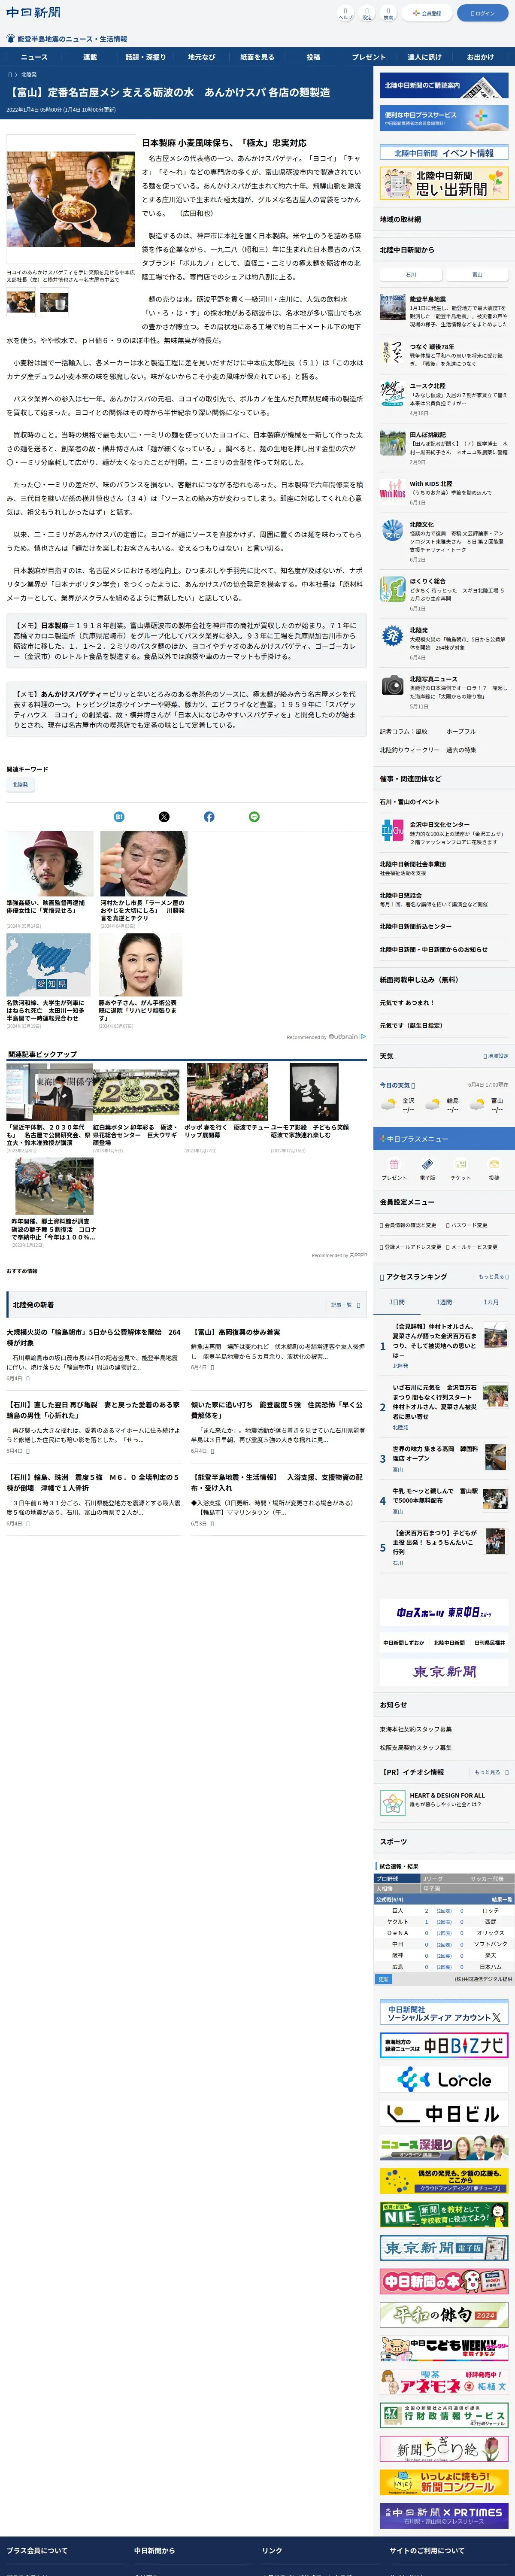This screenshot has width=515, height=2576.
Task: Open 中日BIZナビ banner
Action: coord(444,2045)
